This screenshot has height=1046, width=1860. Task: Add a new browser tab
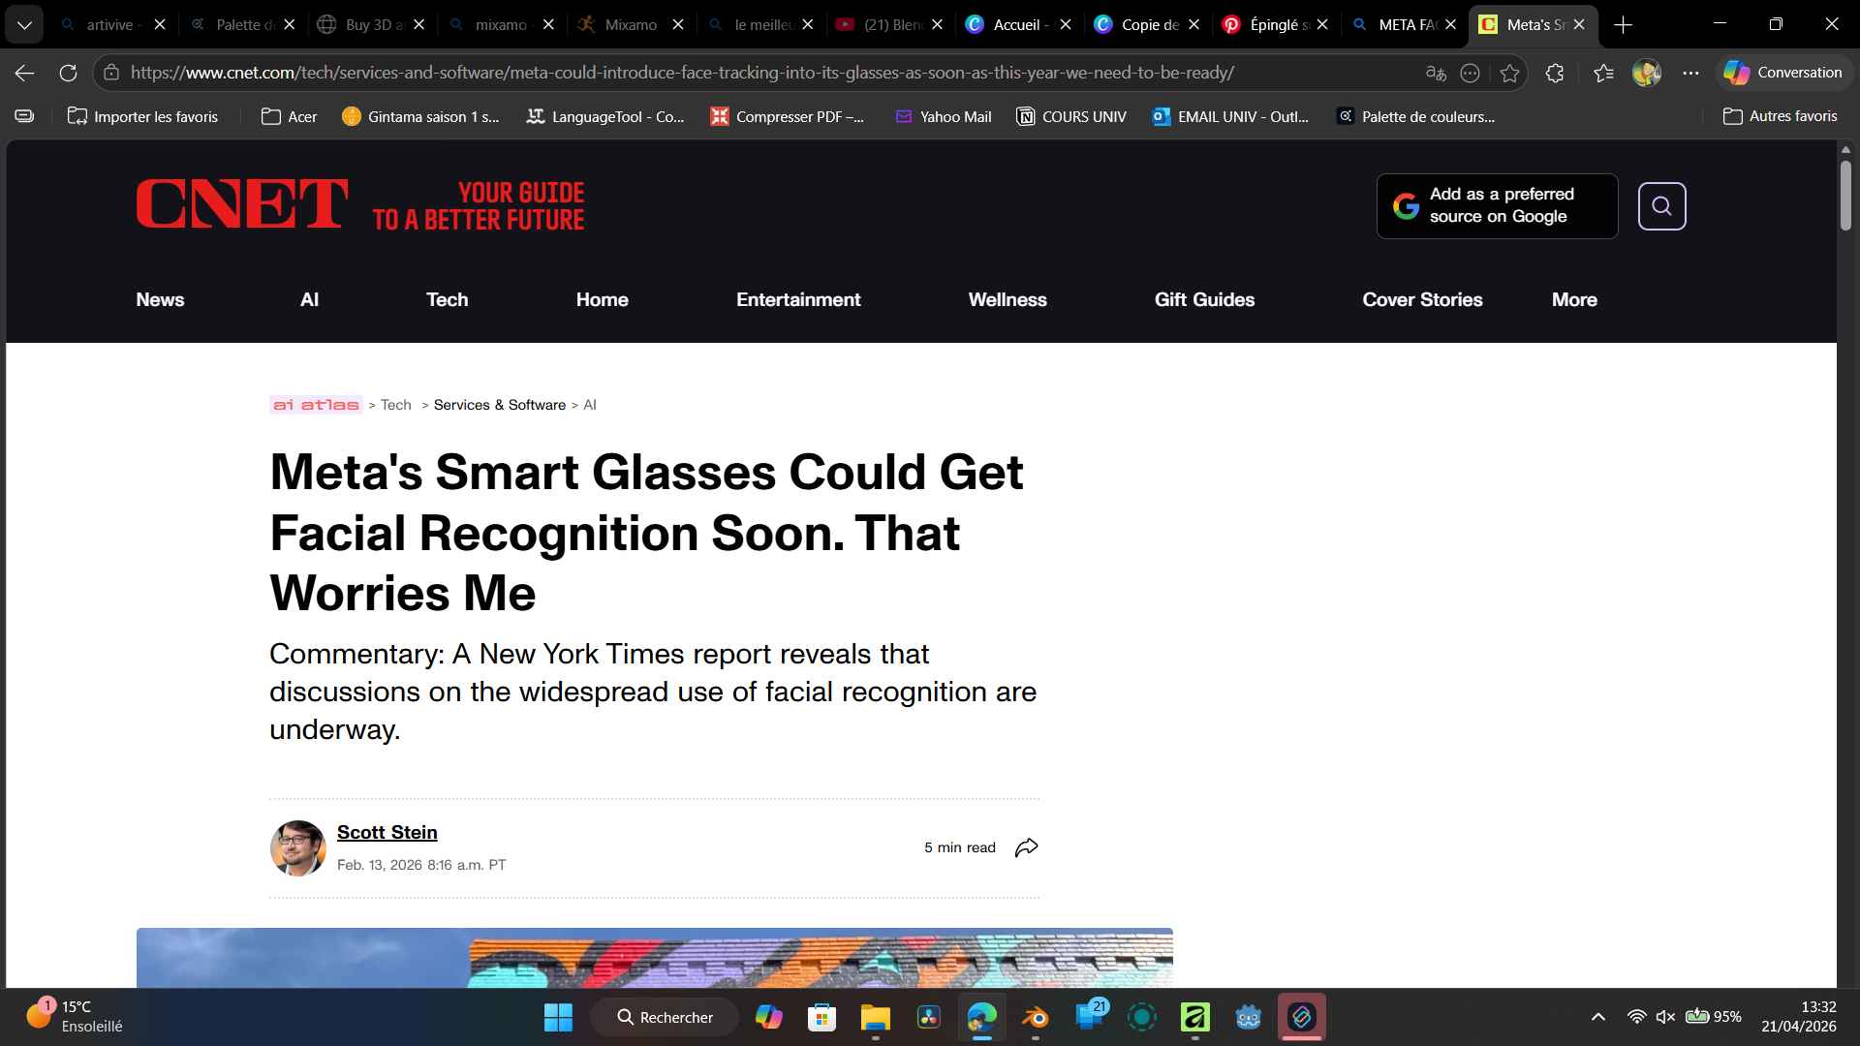(x=1624, y=24)
